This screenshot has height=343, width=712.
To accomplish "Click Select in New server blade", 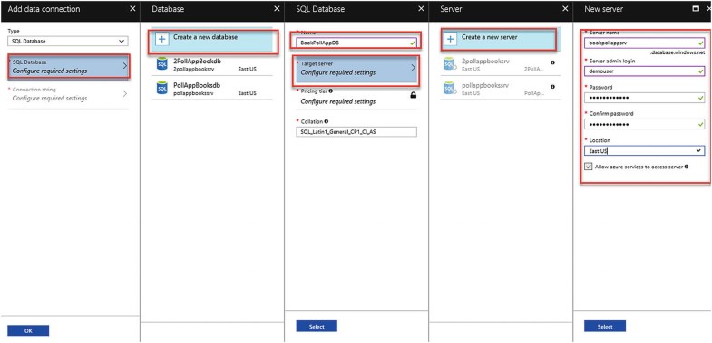I will point(605,326).
